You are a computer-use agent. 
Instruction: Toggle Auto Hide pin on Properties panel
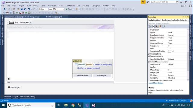point(185,17)
